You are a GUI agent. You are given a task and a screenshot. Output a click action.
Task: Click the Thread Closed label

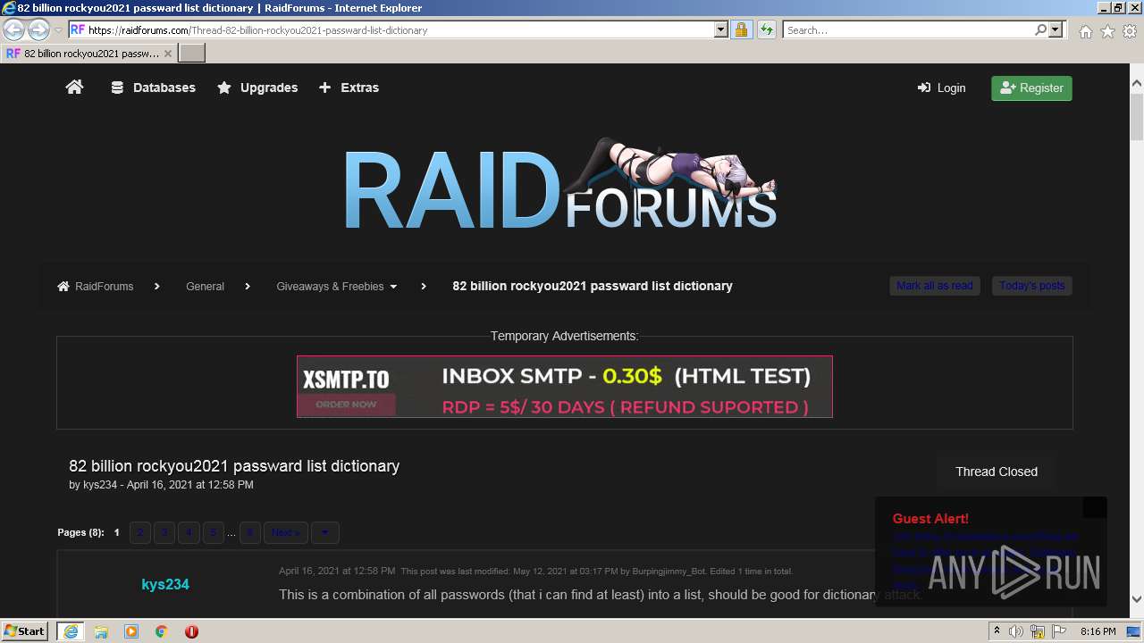coord(997,472)
